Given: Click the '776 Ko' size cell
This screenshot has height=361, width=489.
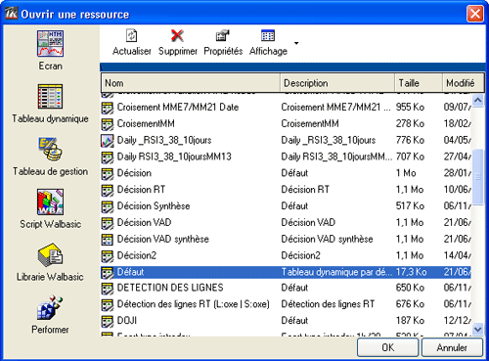Looking at the screenshot, I should 410,140.
